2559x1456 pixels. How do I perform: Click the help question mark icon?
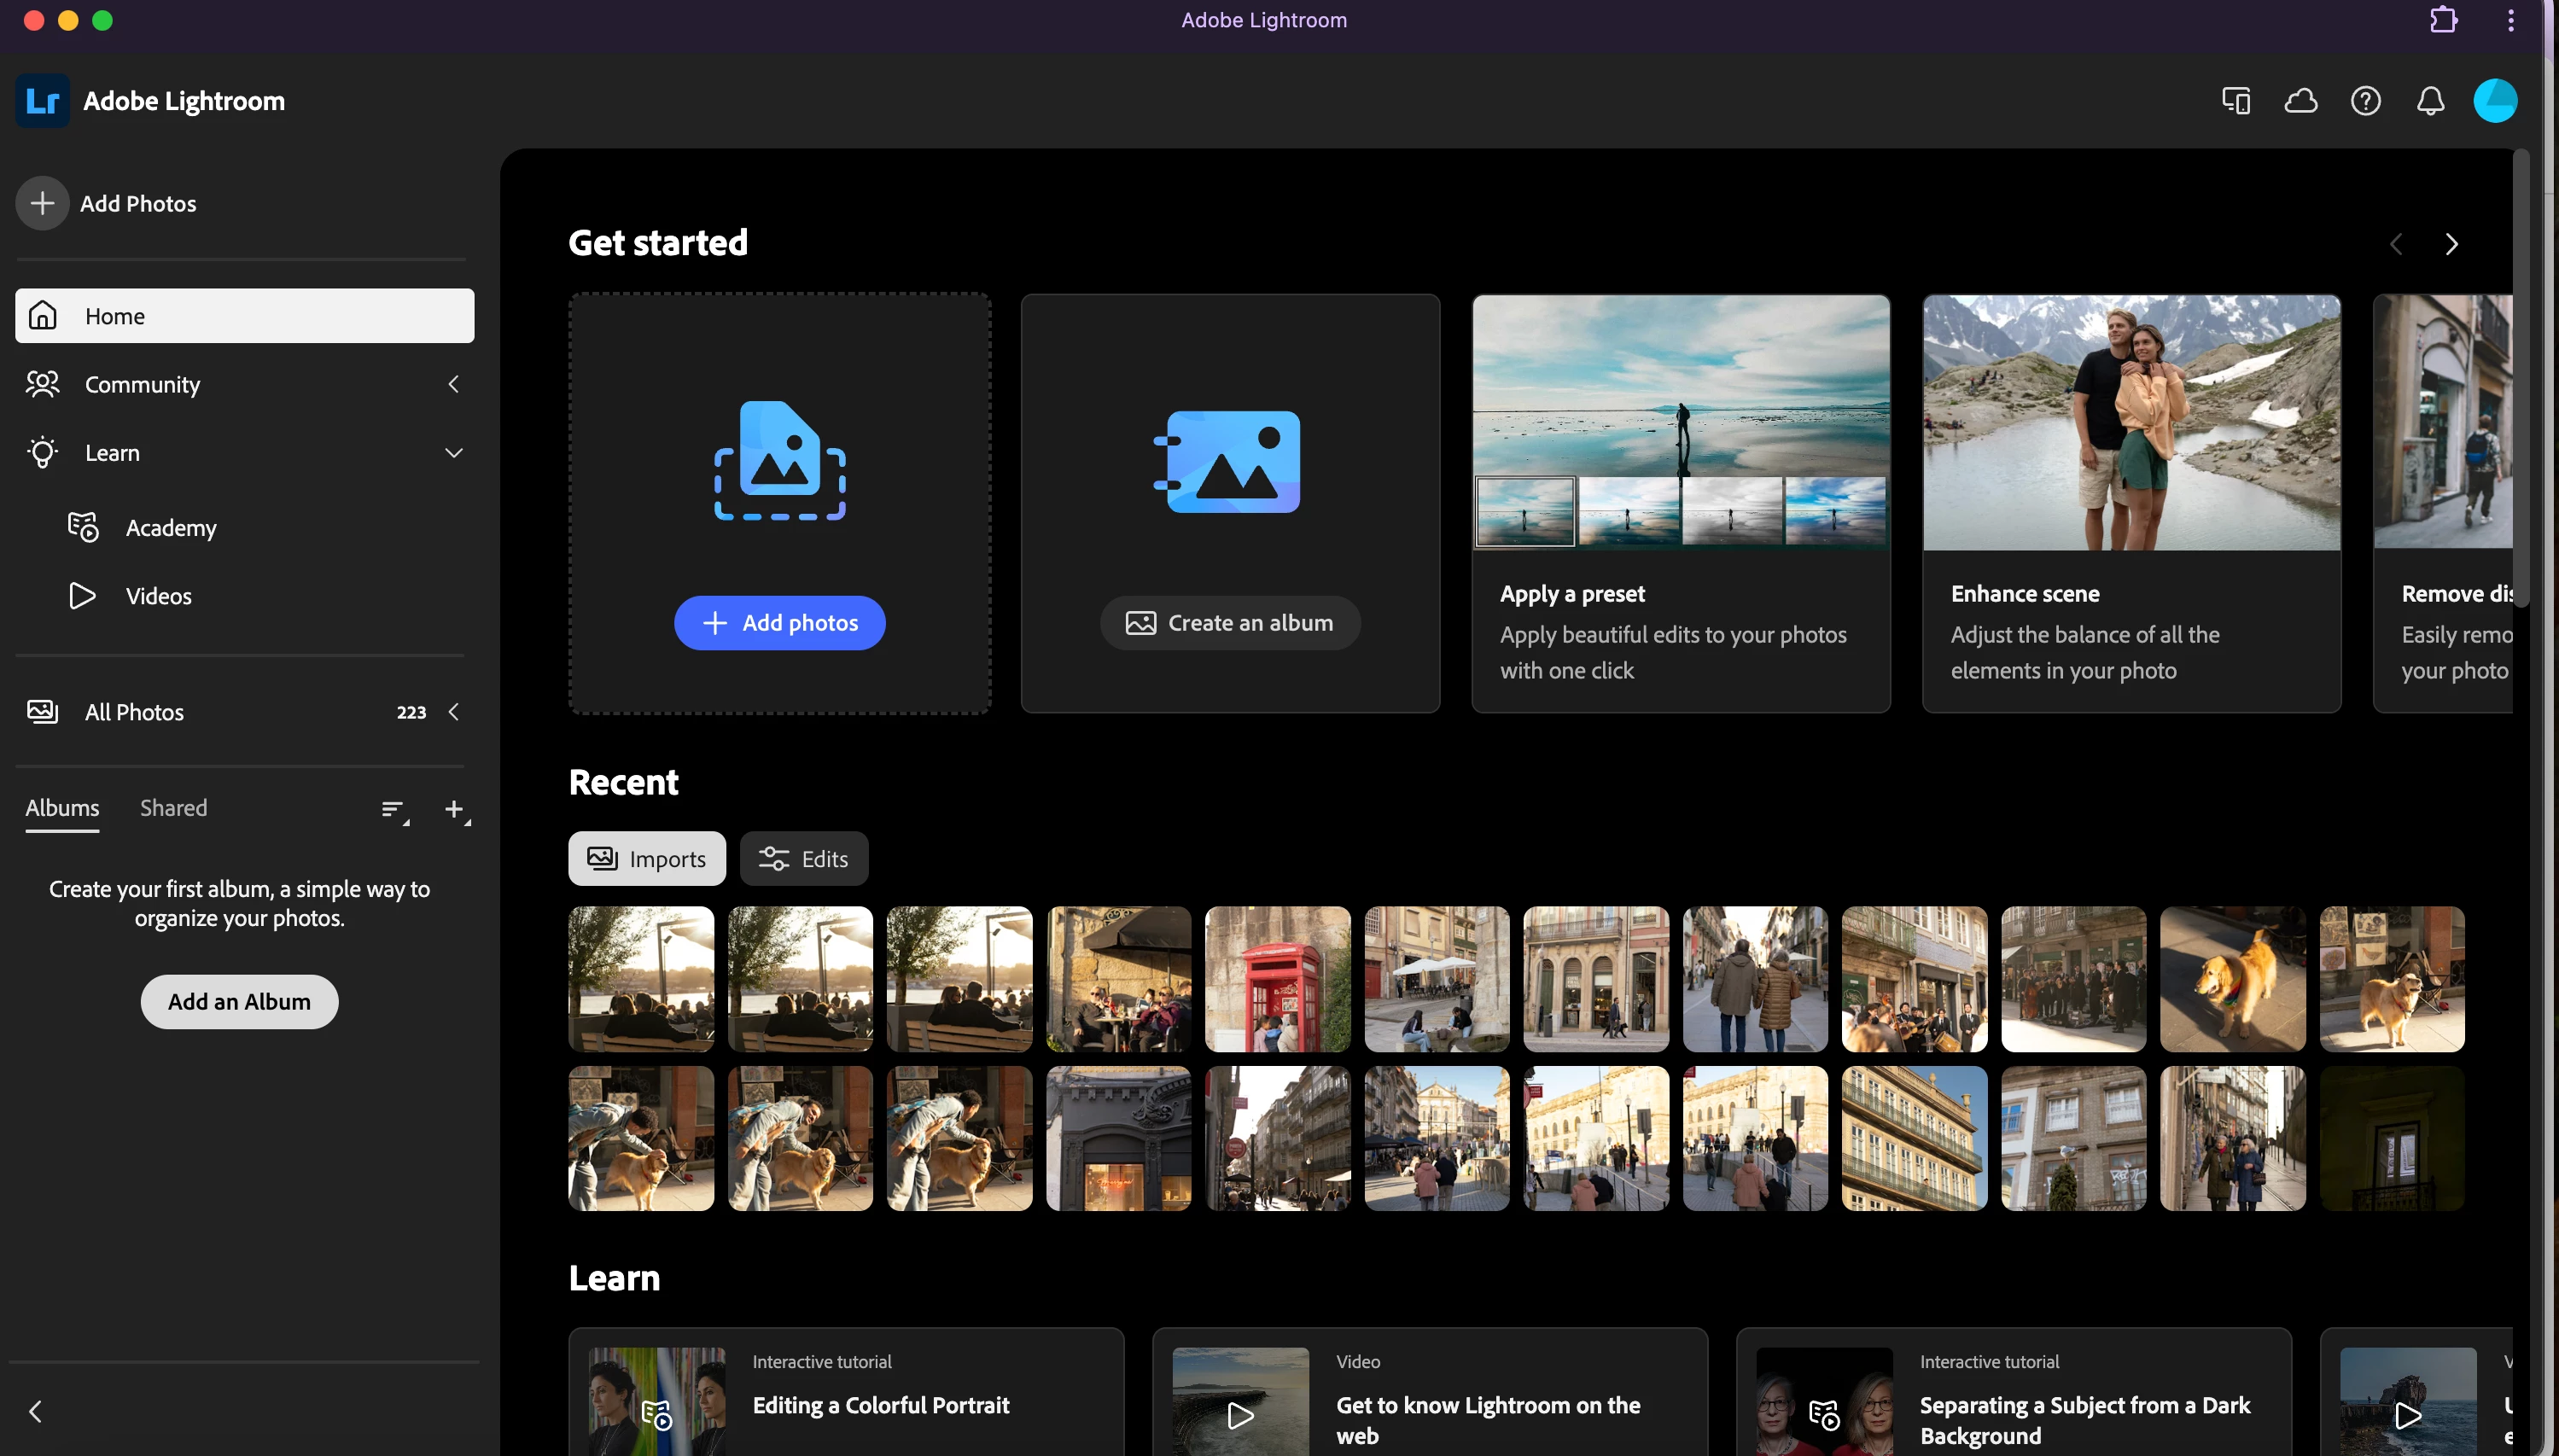[2365, 101]
